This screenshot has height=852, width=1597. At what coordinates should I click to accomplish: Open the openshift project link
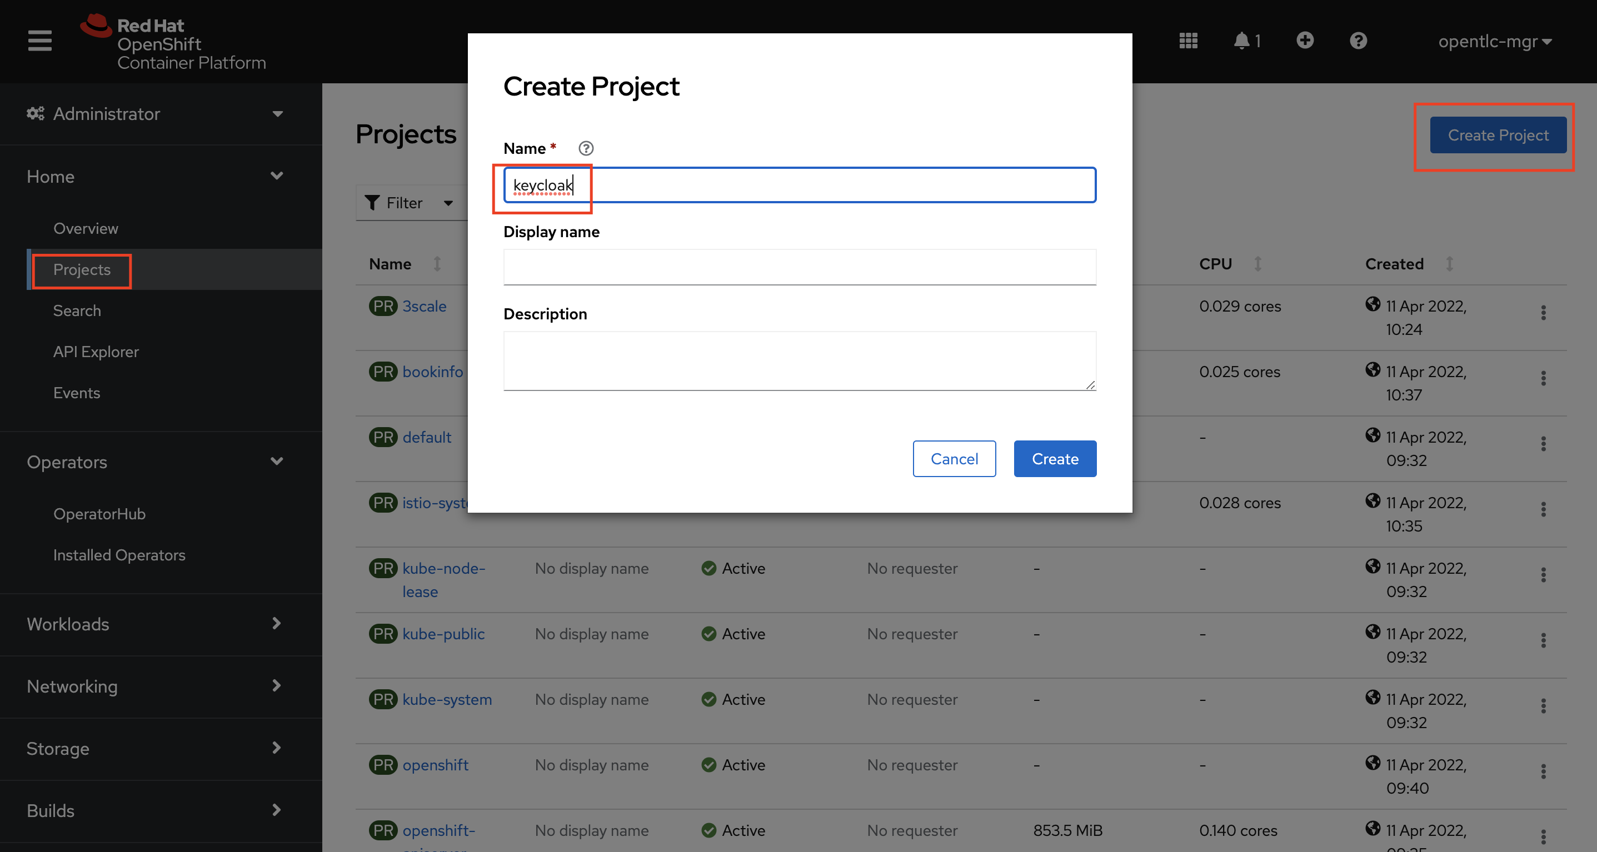435,765
